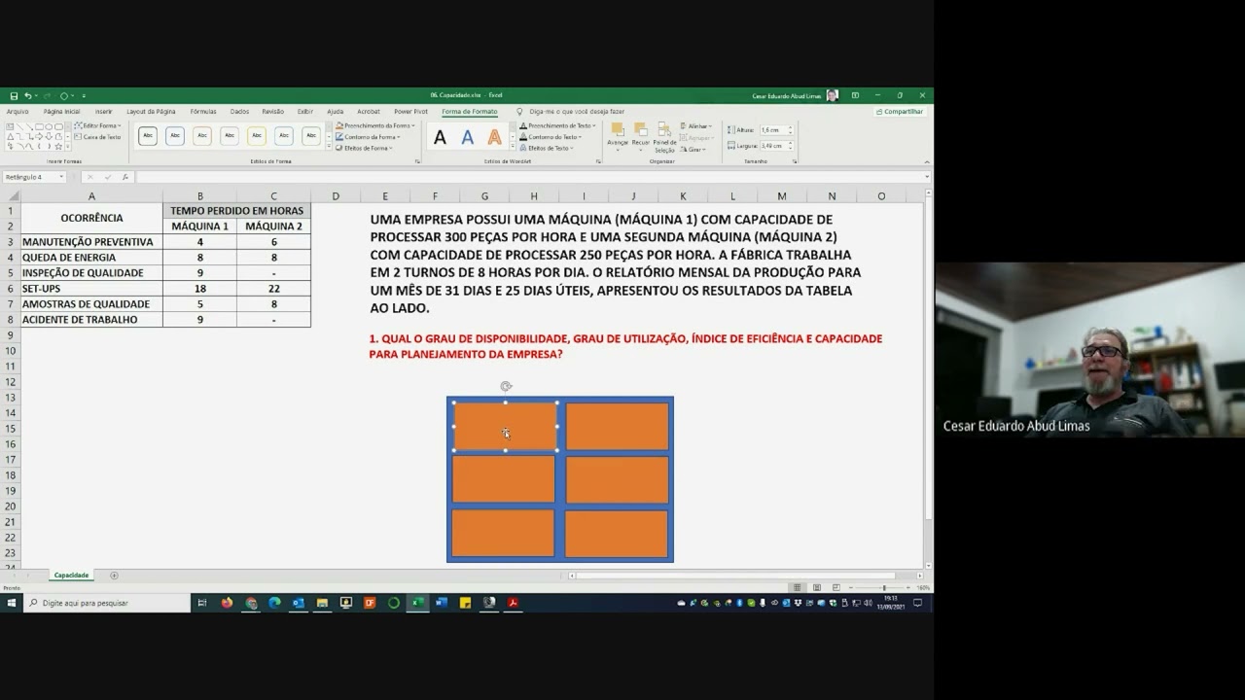The height and width of the screenshot is (700, 1245).
Task: Undo the last action
Action: click(28, 96)
